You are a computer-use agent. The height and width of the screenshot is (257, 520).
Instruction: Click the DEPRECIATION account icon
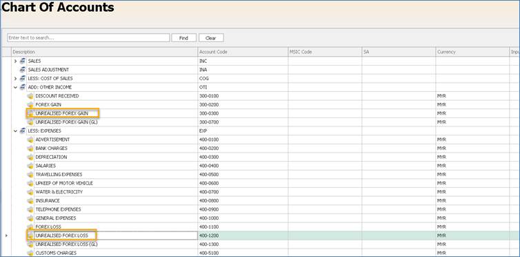[x=30, y=157]
